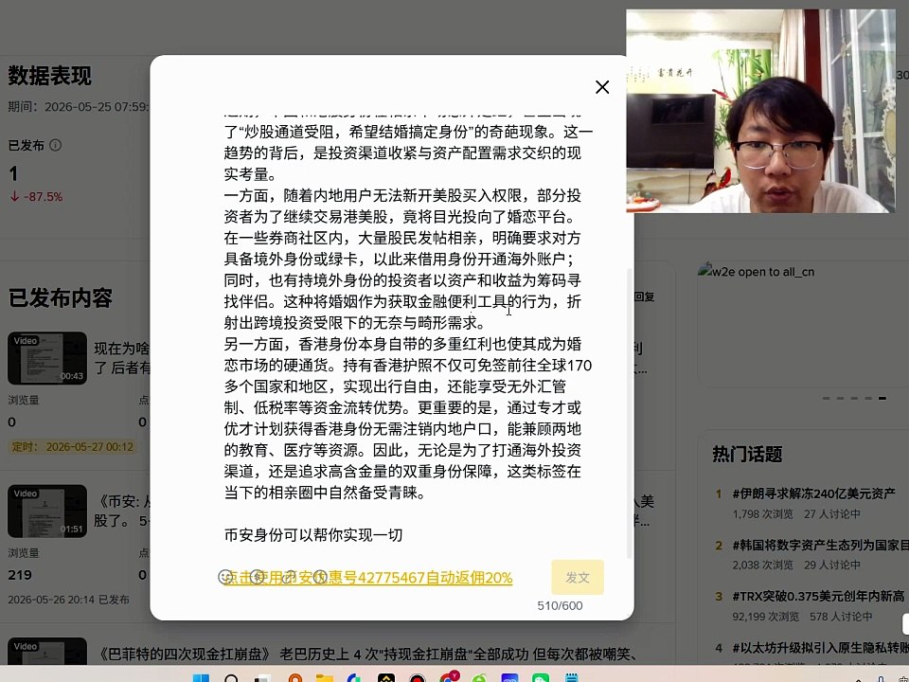Click into the editor line 币安身份可以帮你实现一切
The image size is (909, 682).
[x=313, y=534]
